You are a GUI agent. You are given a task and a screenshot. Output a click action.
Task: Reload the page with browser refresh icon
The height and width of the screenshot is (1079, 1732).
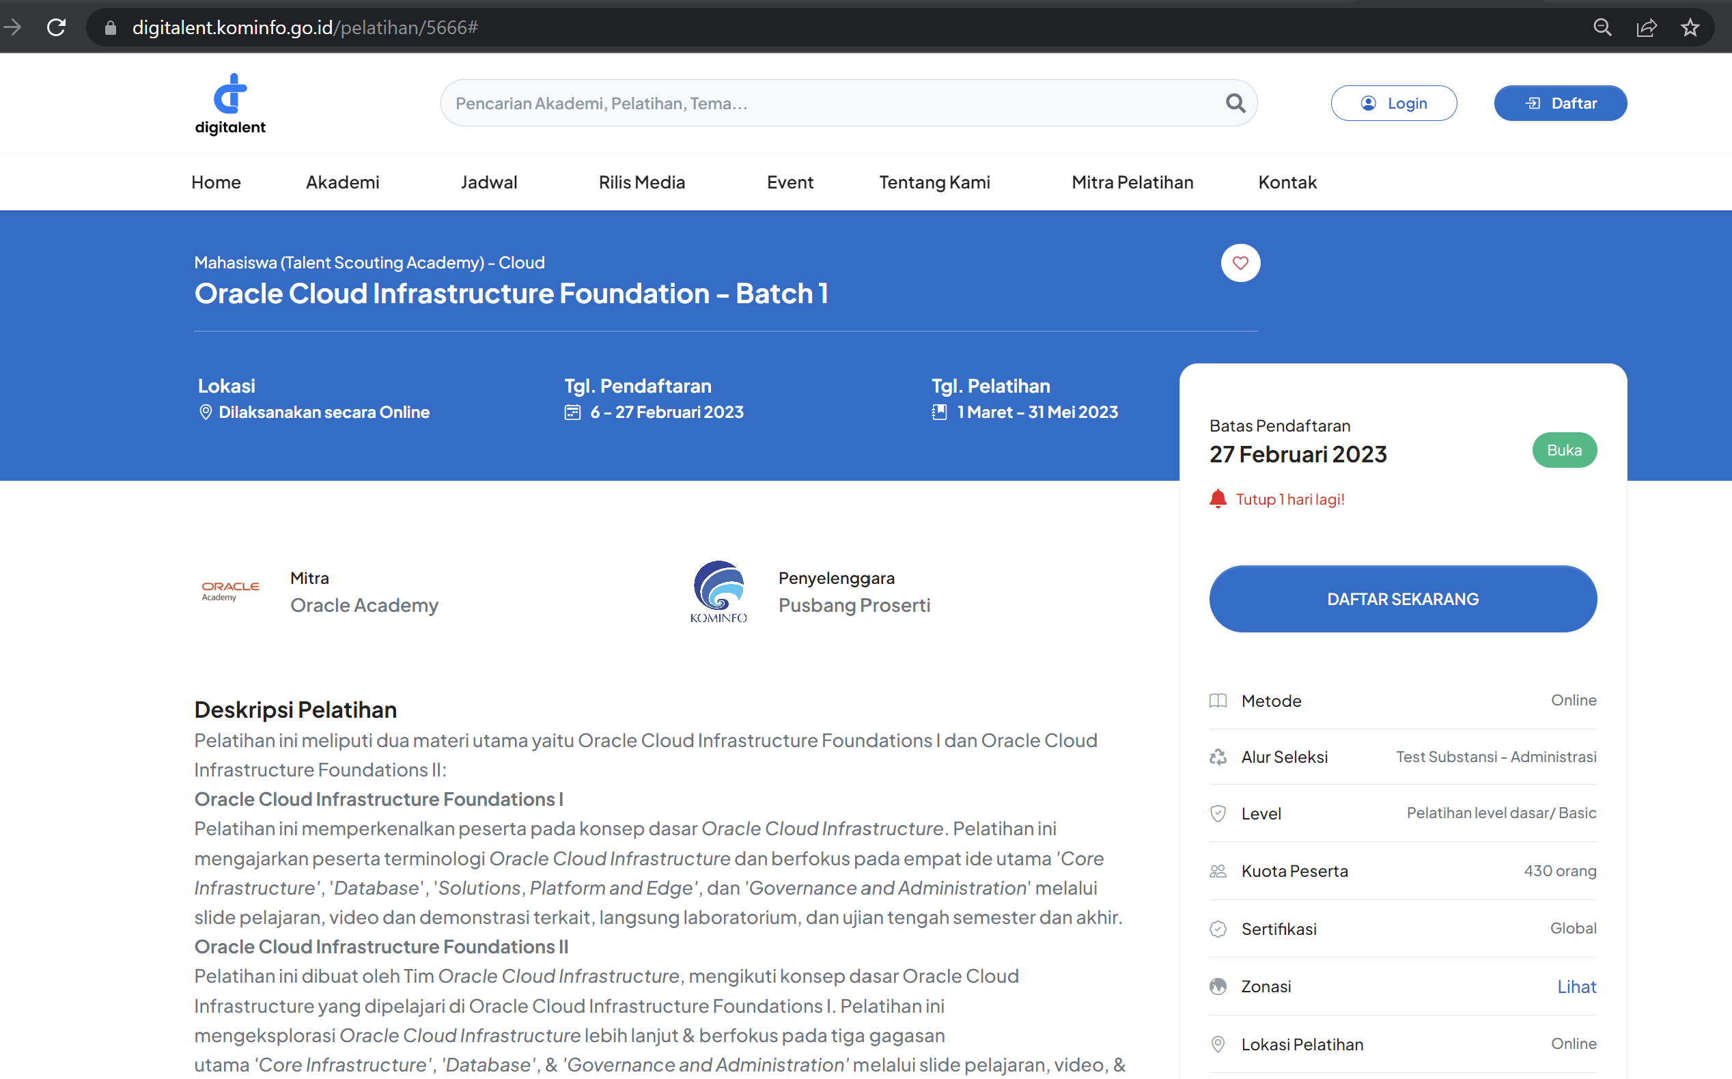tap(56, 27)
